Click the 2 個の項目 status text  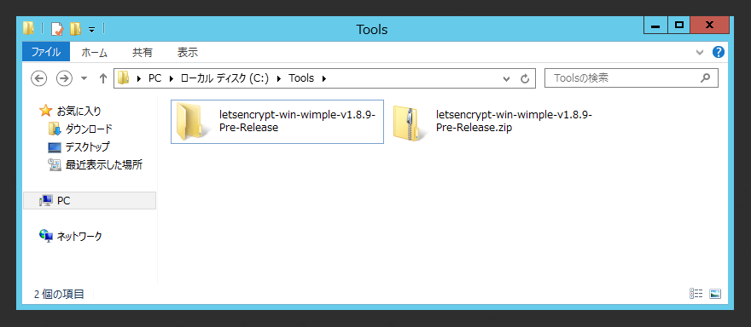coord(59,295)
